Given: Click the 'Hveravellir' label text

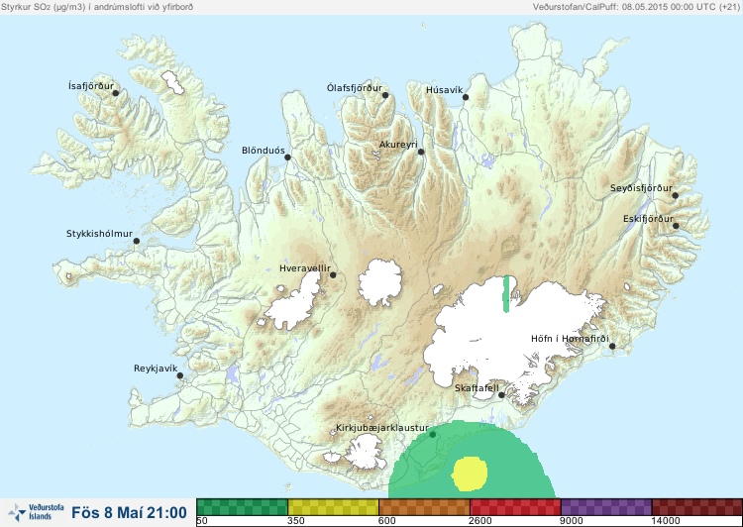Looking at the screenshot, I should (305, 268).
